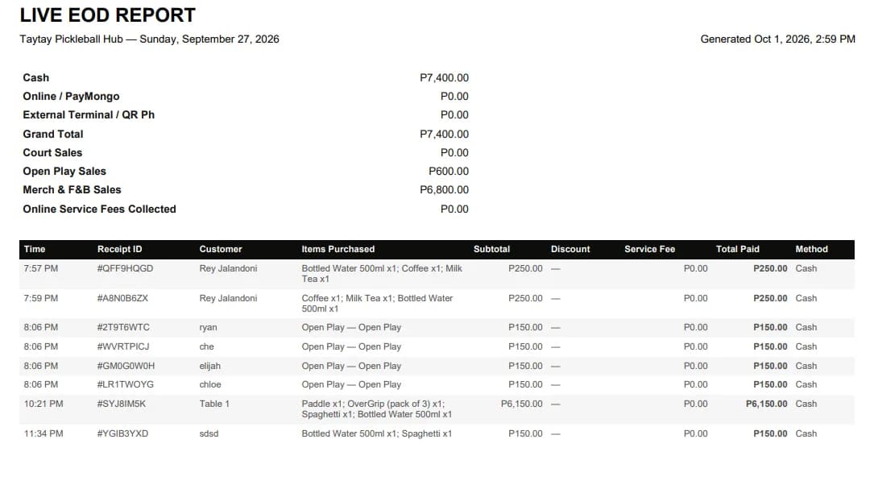The height and width of the screenshot is (485, 874).
Task: Click Rey Jalandoni in the 7:59 PM row
Action: tap(228, 298)
